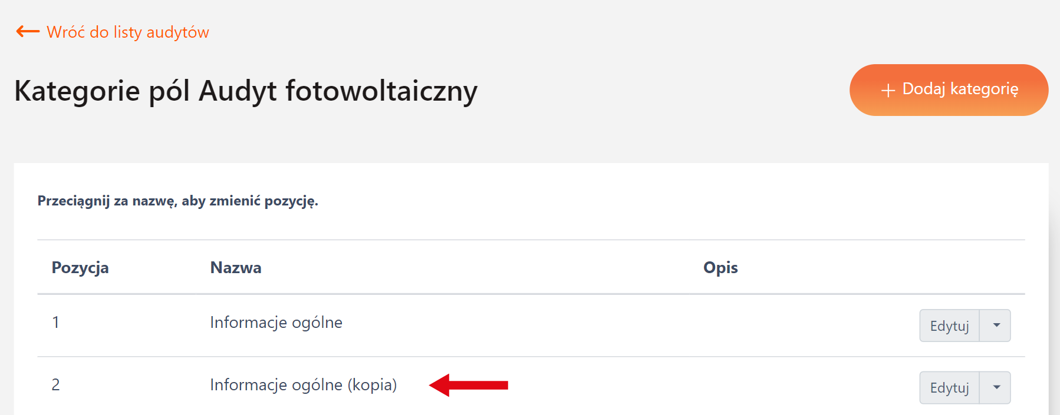The height and width of the screenshot is (415, 1060).
Task: Select the 'Informacje ogólne' name cell
Action: [276, 323]
